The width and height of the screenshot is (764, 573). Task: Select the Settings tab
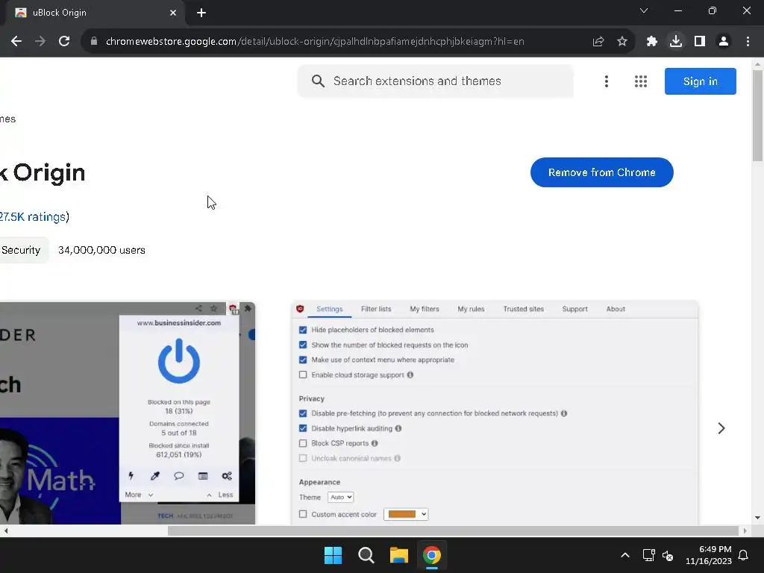coord(329,309)
